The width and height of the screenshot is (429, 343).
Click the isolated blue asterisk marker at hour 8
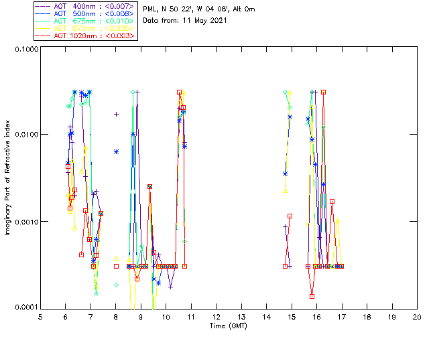pyautogui.click(x=116, y=152)
